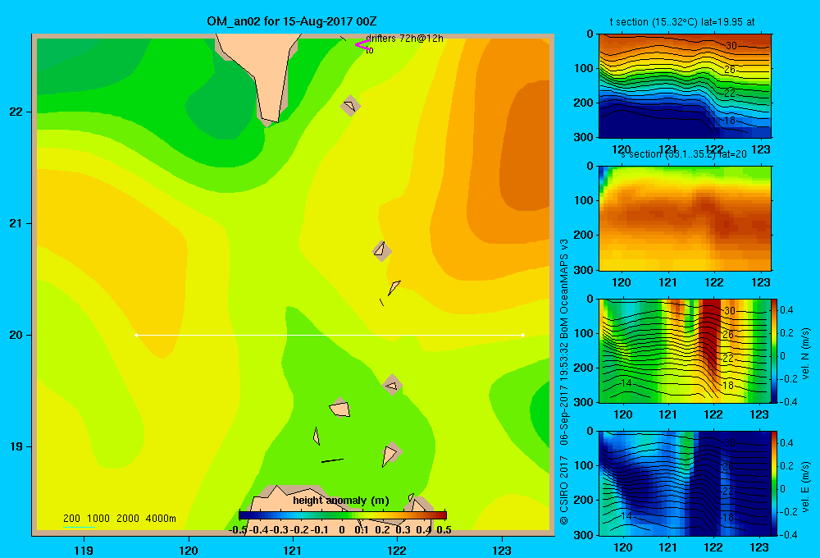Viewport: 820px width, 558px height.
Task: Click the "-0.4" tick on vel. E colorbar
Action: click(787, 534)
